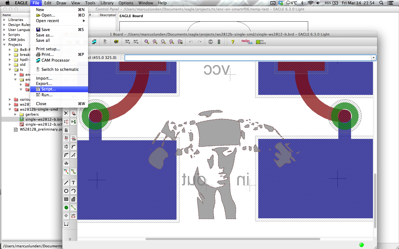The height and width of the screenshot is (249, 399).
Task: Focus the command line input field
Action: point(248,58)
